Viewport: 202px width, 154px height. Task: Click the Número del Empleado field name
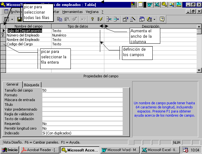pos(23,35)
